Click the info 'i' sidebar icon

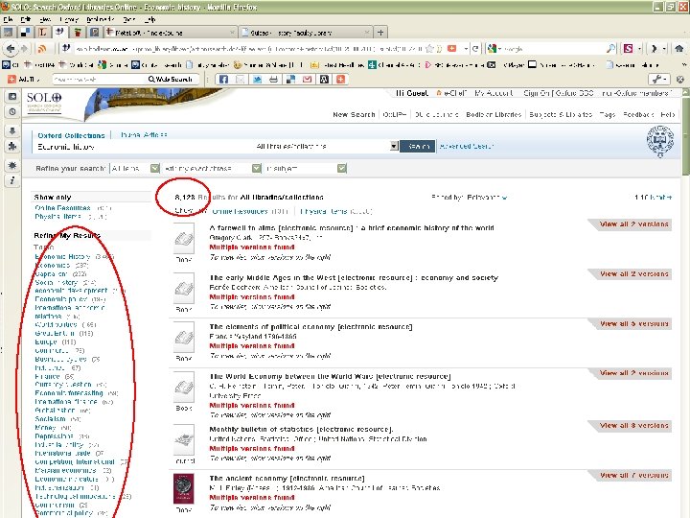point(12,180)
